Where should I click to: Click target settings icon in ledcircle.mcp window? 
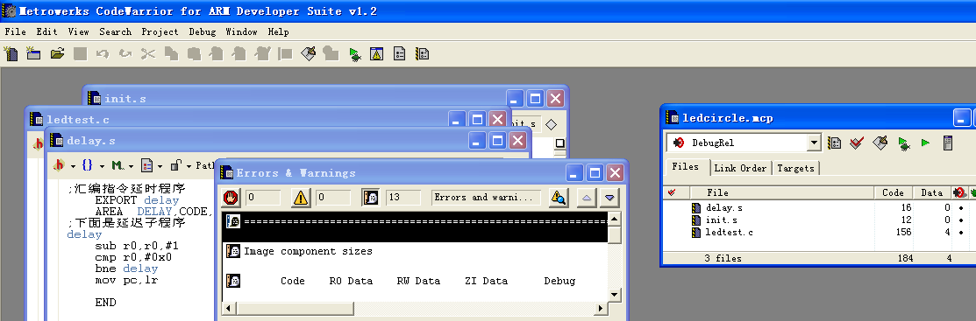834,143
